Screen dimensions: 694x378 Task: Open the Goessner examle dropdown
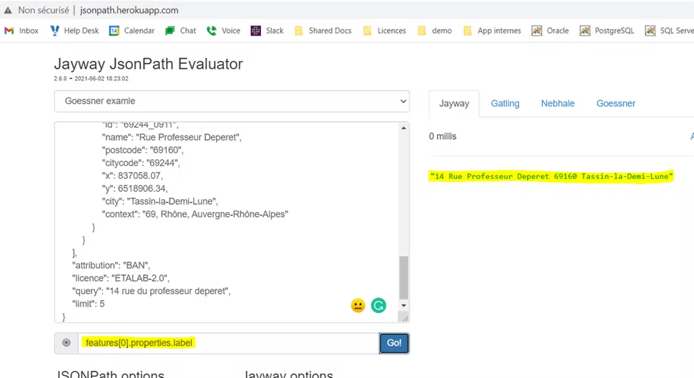tap(232, 101)
